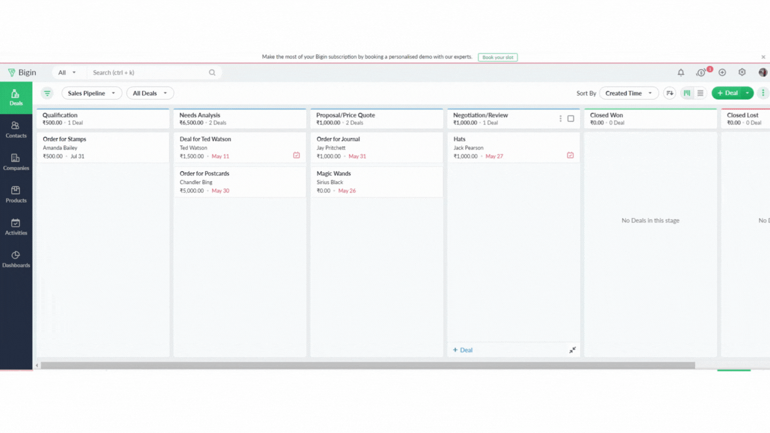Click the filter icon beside Sales Pipeline
This screenshot has height=433, width=770.
click(x=48, y=94)
